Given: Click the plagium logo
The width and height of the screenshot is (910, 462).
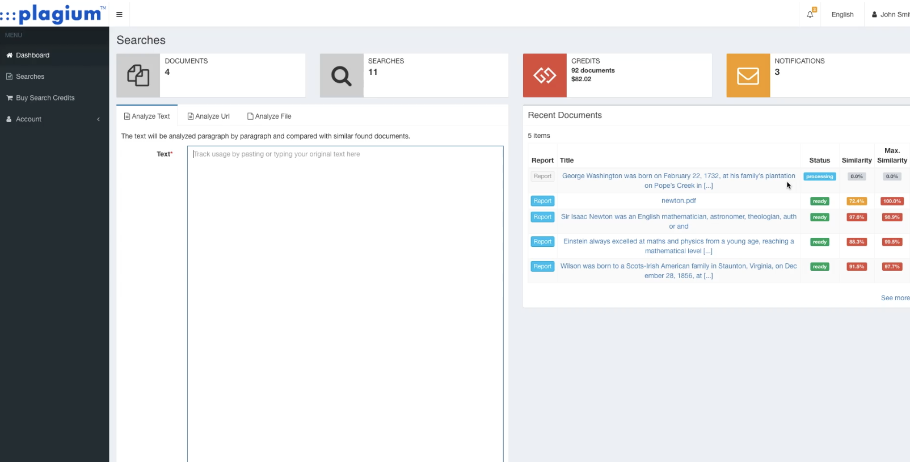Looking at the screenshot, I should pos(54,14).
